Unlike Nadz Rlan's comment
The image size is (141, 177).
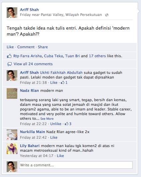pyautogui.click(x=56, y=124)
